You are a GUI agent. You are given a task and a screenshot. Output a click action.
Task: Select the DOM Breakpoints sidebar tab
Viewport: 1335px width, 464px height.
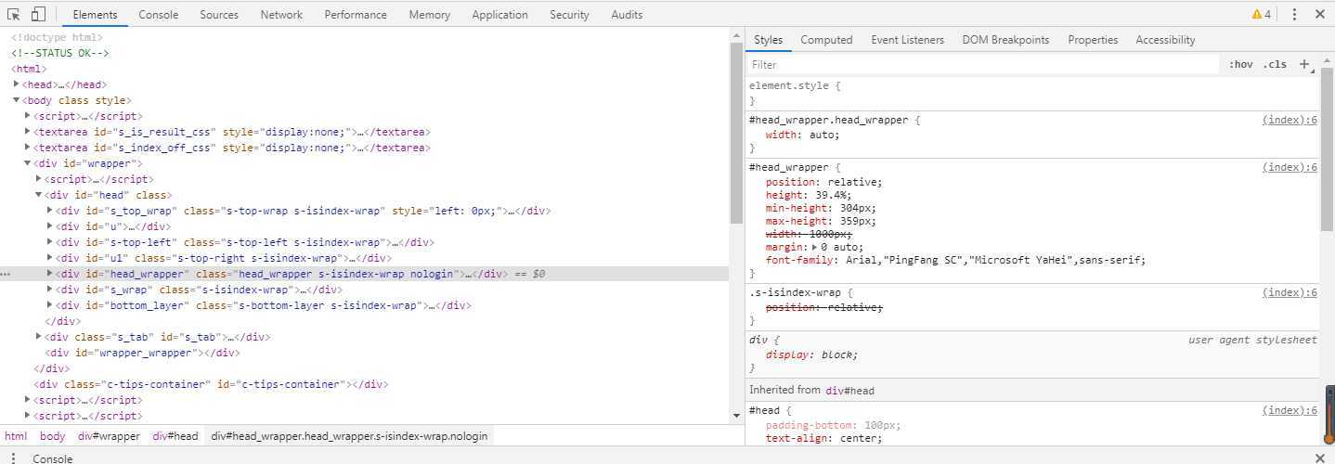[x=1005, y=40]
